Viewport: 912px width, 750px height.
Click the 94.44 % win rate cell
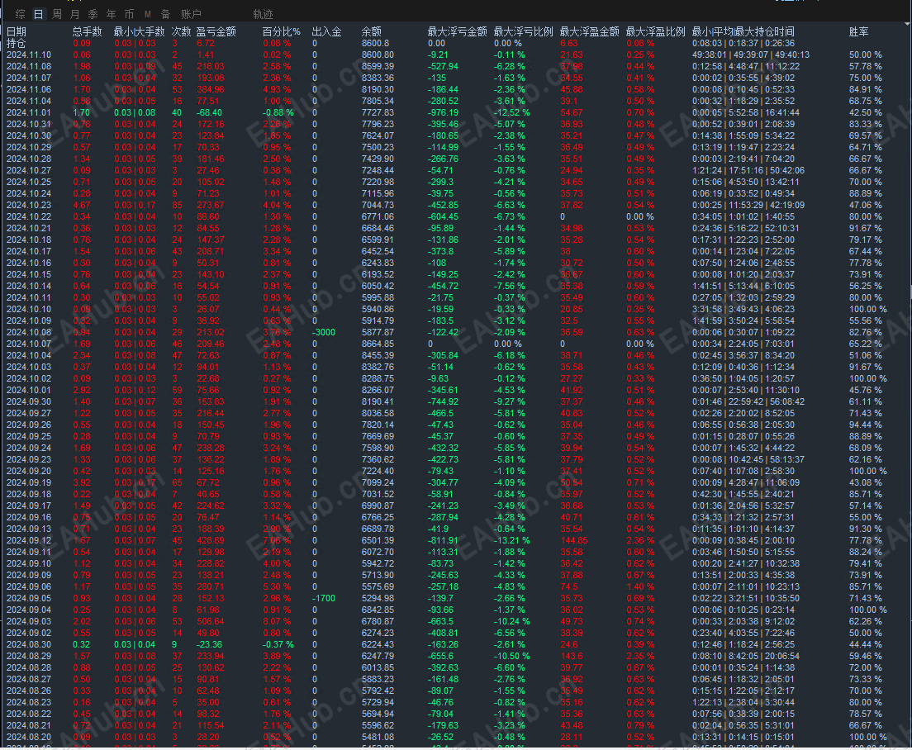(x=866, y=425)
